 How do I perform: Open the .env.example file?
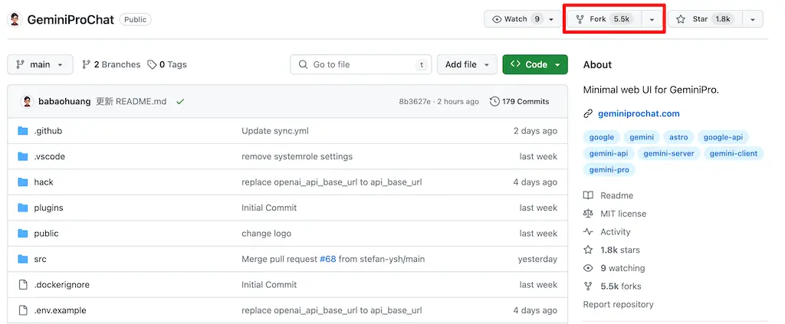[60, 310]
